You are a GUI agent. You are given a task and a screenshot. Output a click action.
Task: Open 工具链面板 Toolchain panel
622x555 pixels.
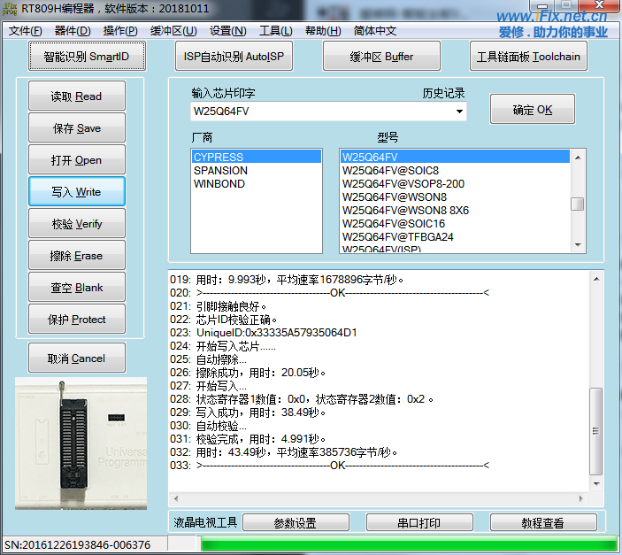(529, 57)
